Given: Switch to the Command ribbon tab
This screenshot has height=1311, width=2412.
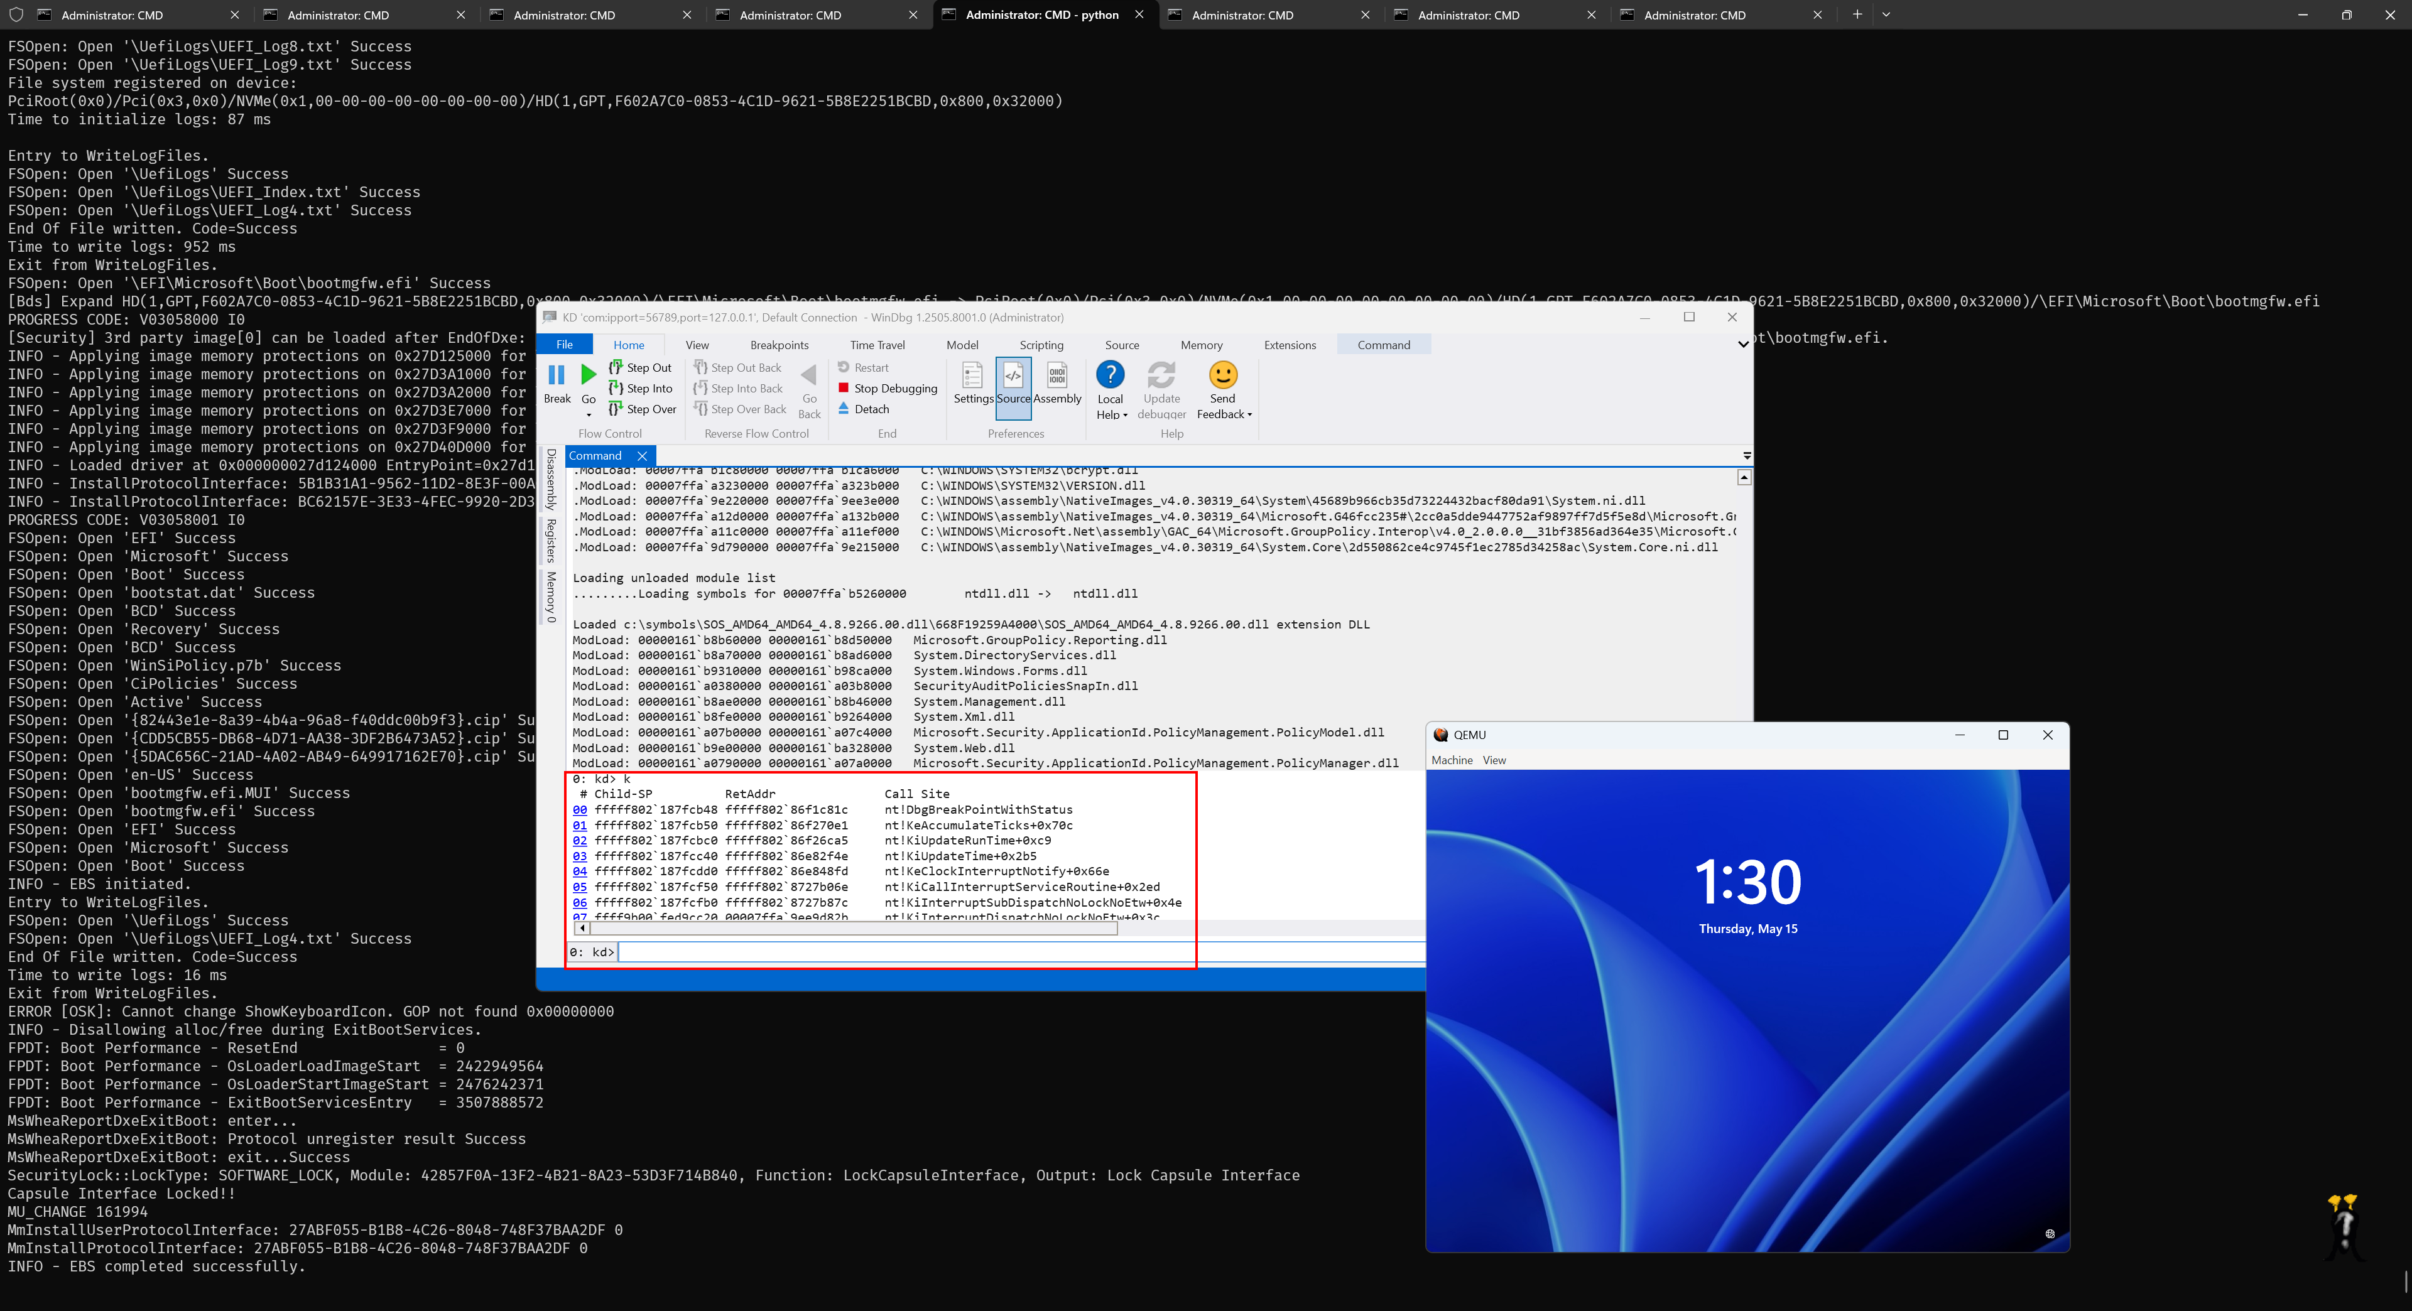Looking at the screenshot, I should 1384,345.
